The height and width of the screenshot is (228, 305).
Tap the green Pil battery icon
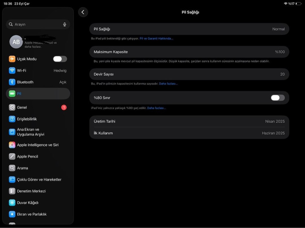[x=12, y=94]
